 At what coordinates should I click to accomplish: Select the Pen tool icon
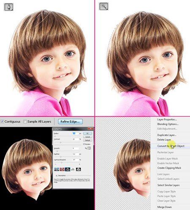(x=9, y=7)
